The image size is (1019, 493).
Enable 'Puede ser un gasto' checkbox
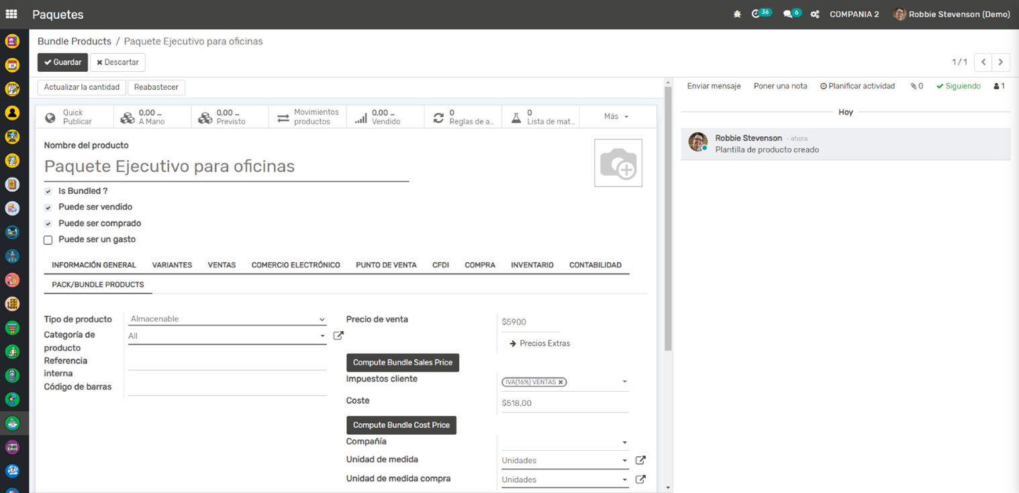48,240
